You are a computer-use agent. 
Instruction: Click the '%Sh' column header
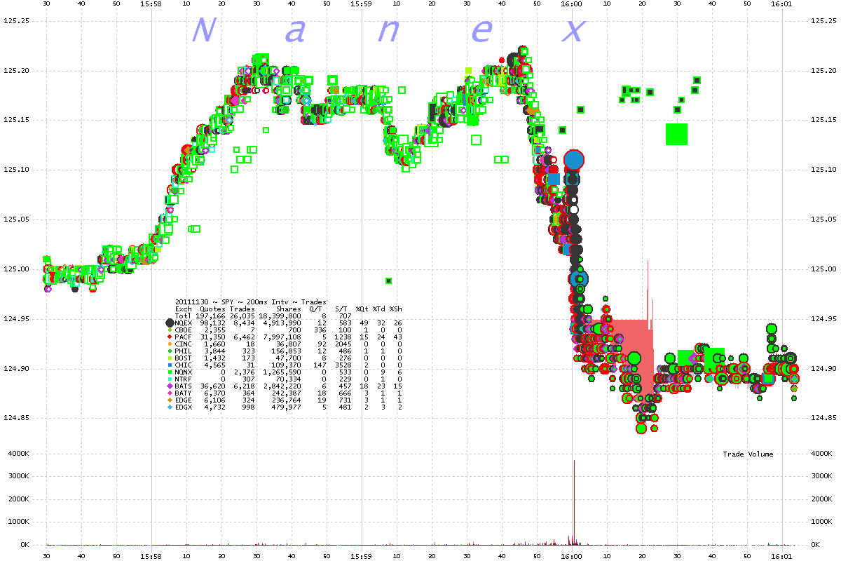pyautogui.click(x=396, y=309)
